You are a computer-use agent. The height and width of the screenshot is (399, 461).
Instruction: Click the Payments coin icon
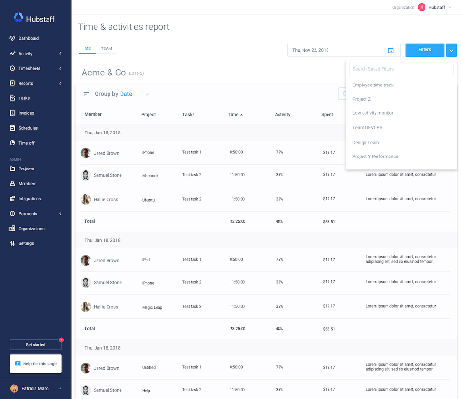click(x=12, y=214)
